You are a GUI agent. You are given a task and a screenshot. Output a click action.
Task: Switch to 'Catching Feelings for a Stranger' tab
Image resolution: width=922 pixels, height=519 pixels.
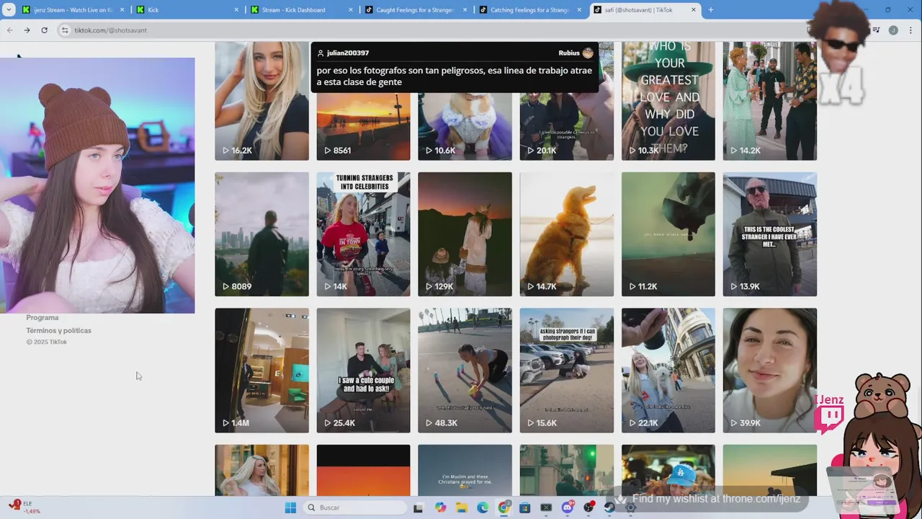(530, 10)
